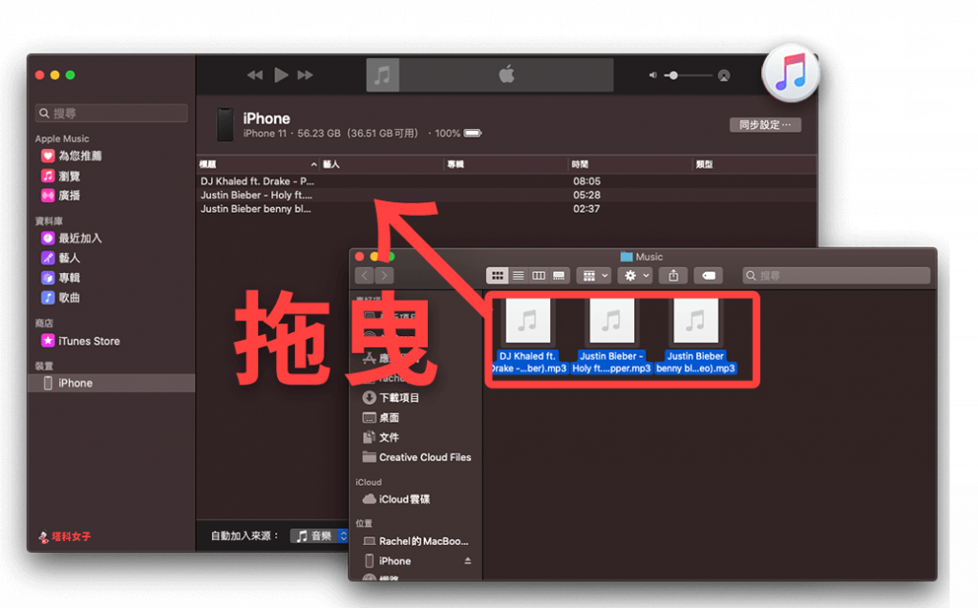978x608 pixels.
Task: Click the fast-forward button in Music
Action: click(x=305, y=75)
